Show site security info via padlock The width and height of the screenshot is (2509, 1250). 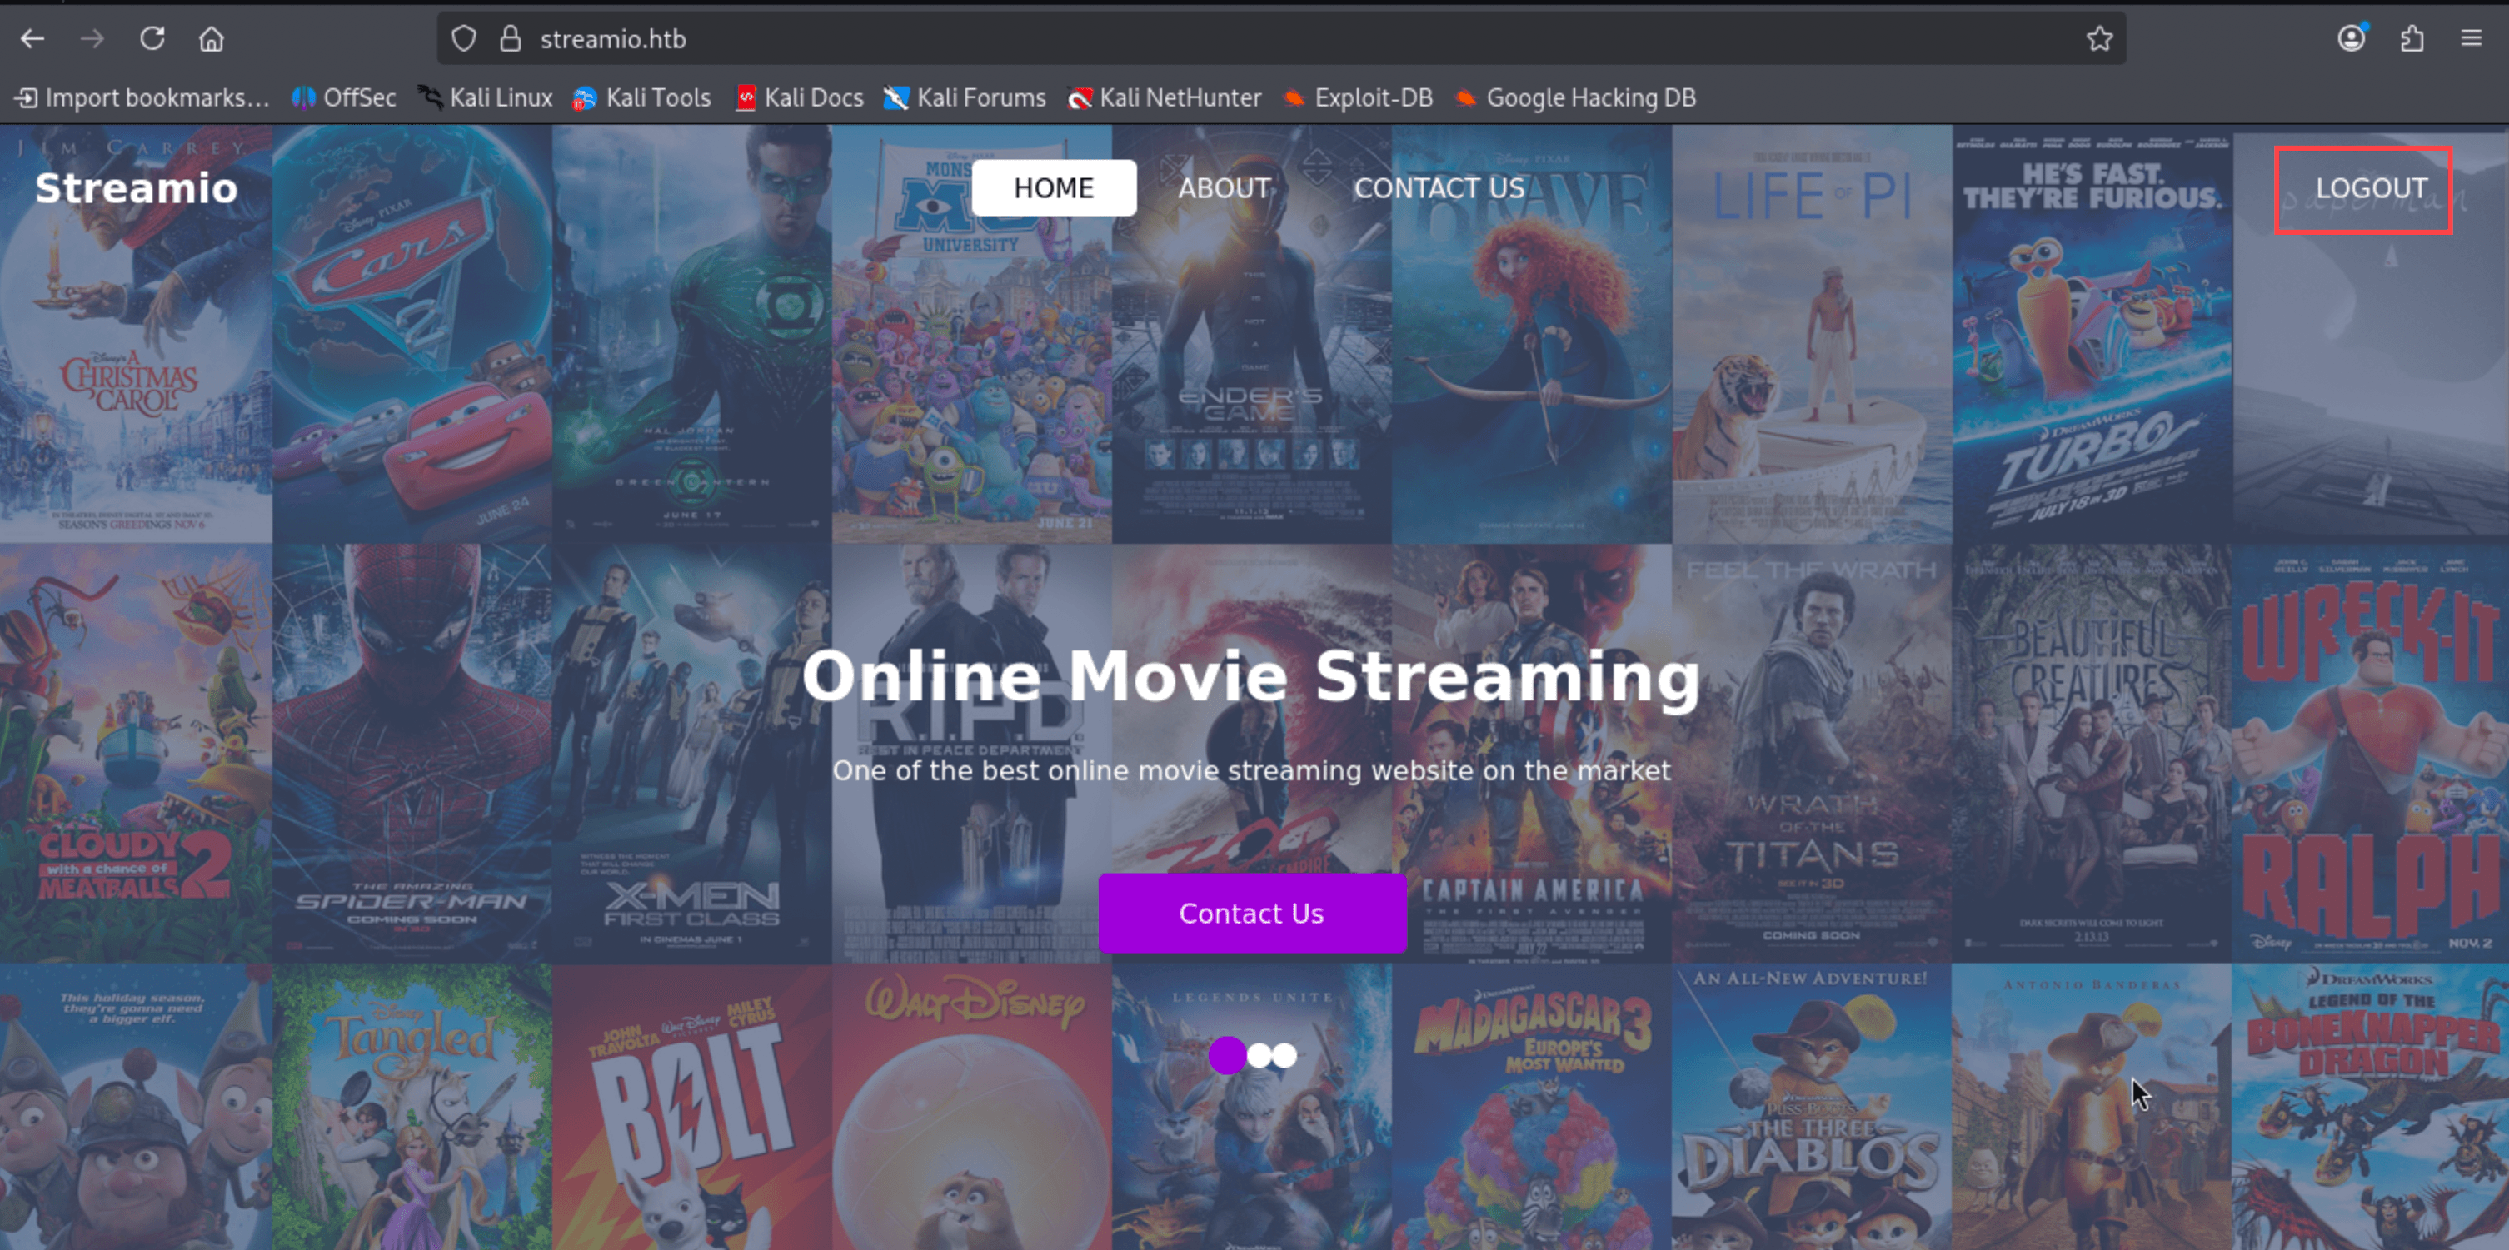510,39
